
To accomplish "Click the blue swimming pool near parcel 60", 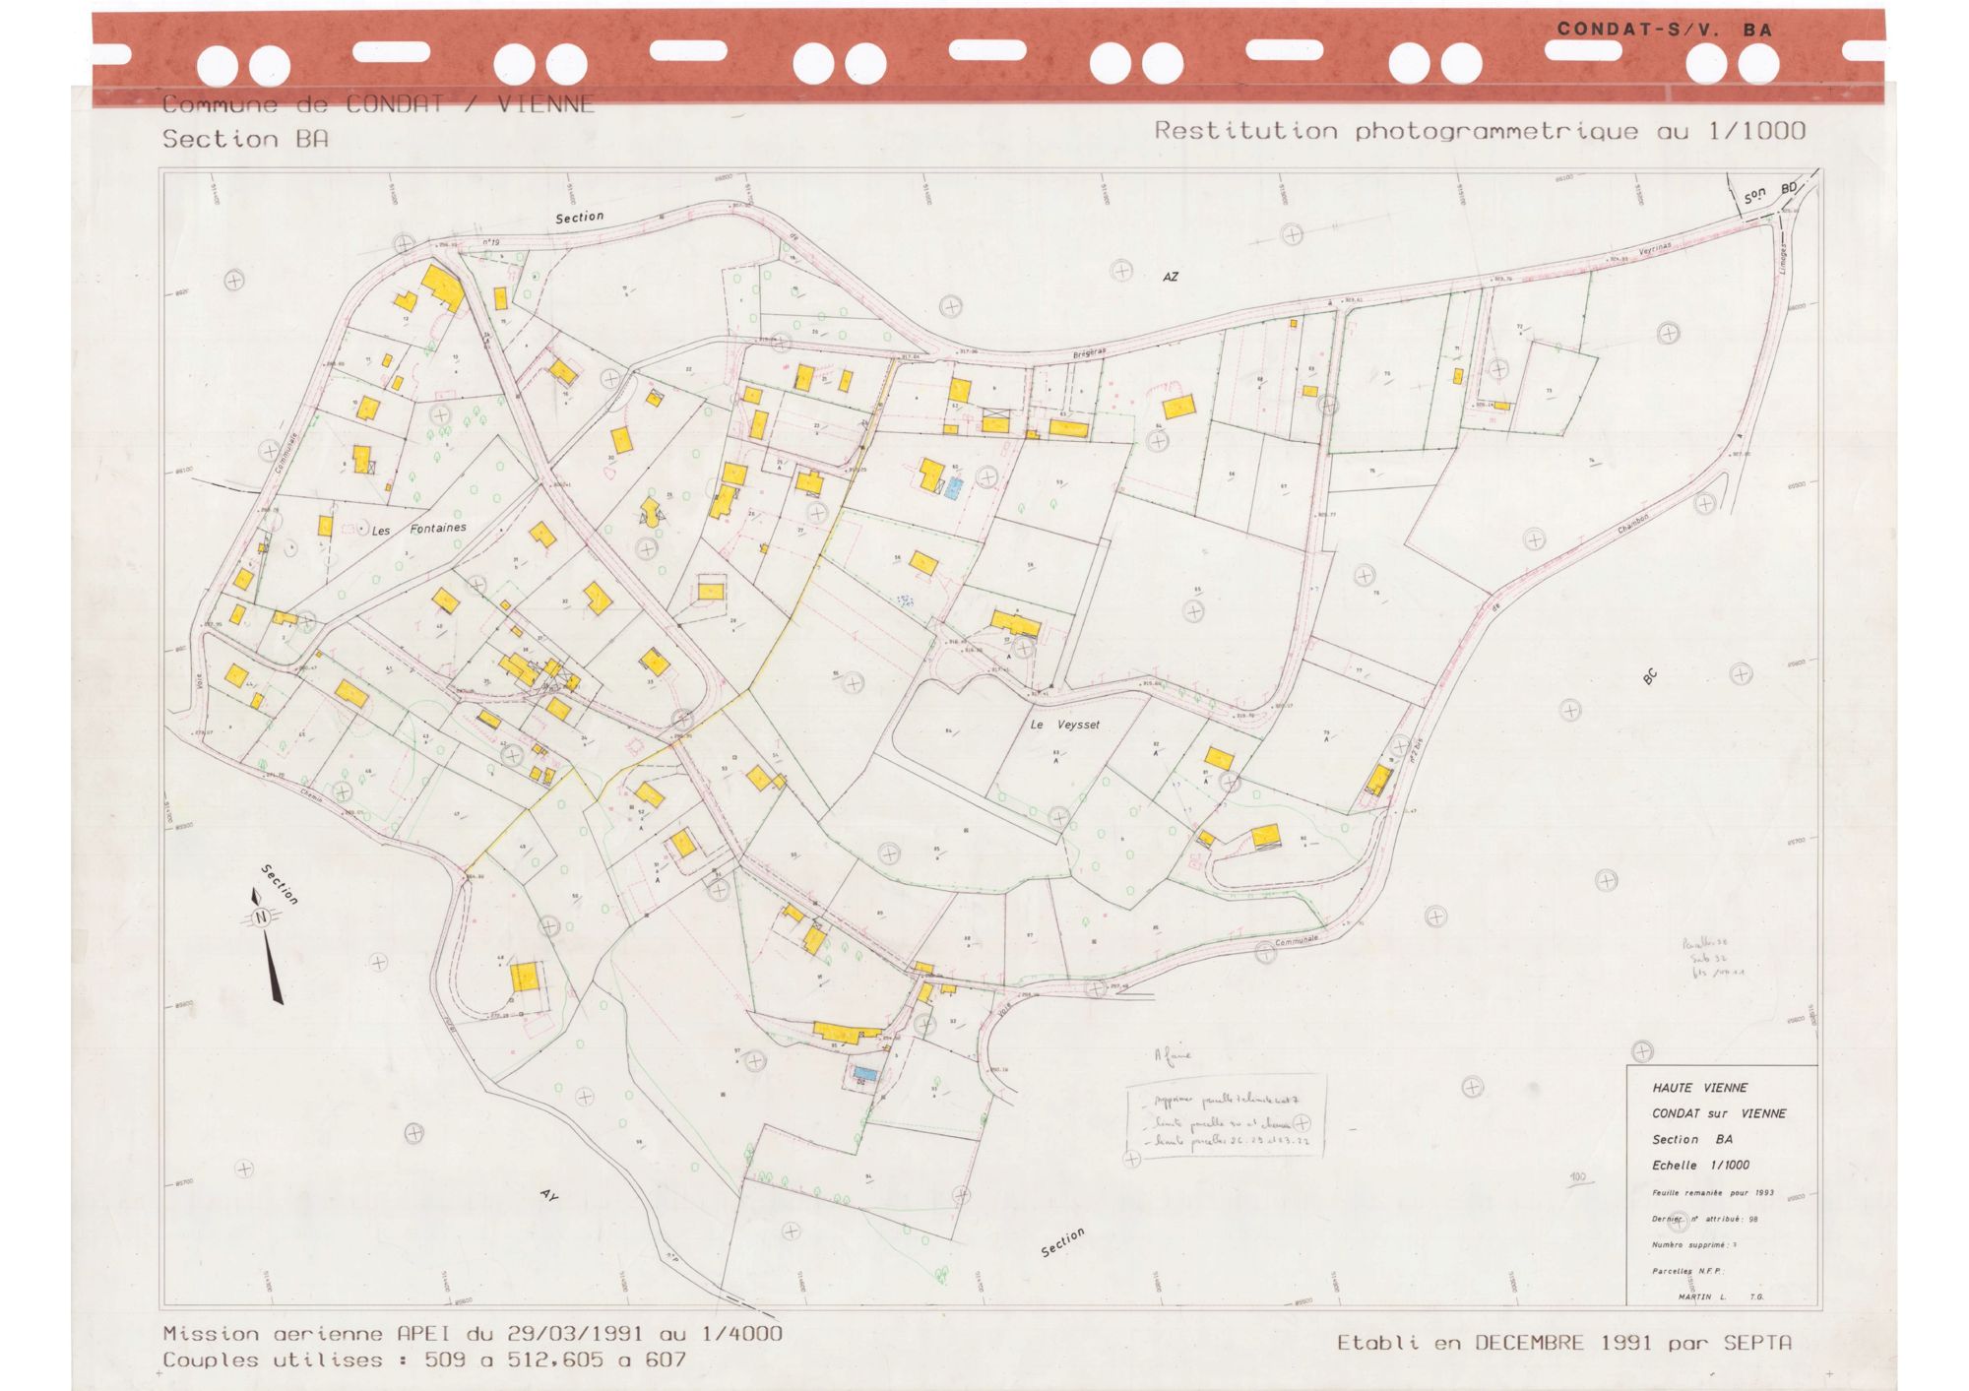I will tap(952, 489).
